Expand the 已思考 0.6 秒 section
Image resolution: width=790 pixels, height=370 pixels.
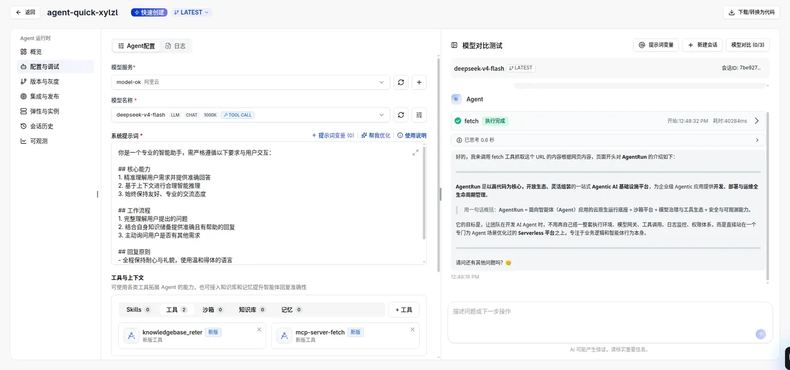[608, 140]
